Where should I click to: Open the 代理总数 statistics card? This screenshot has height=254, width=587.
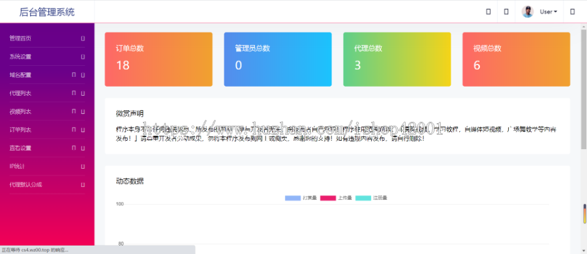[x=397, y=59]
